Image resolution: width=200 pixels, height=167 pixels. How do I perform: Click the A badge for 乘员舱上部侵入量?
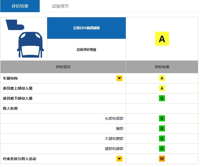[162, 88]
